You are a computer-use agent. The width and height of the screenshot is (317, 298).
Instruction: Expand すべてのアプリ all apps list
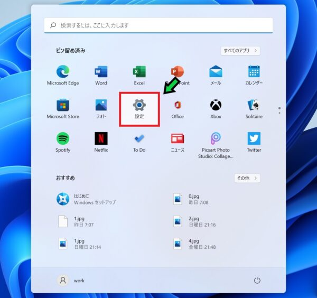tap(240, 51)
